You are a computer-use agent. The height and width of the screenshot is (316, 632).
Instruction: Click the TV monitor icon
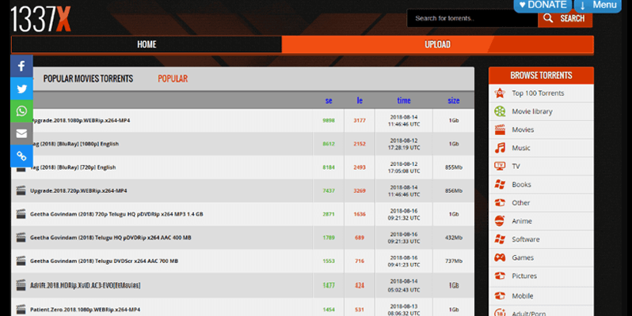click(x=500, y=166)
